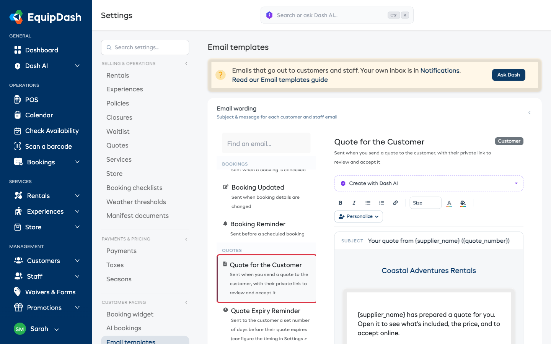Image resolution: width=551 pixels, height=344 pixels.
Task: Expand the Store sidebar submenu
Action: point(77,227)
